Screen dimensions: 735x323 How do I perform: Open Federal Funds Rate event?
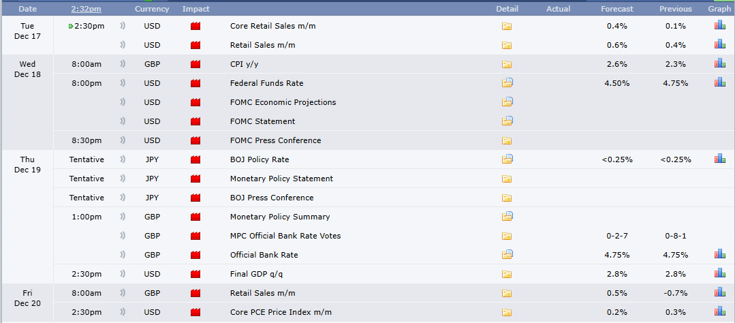[x=267, y=83]
